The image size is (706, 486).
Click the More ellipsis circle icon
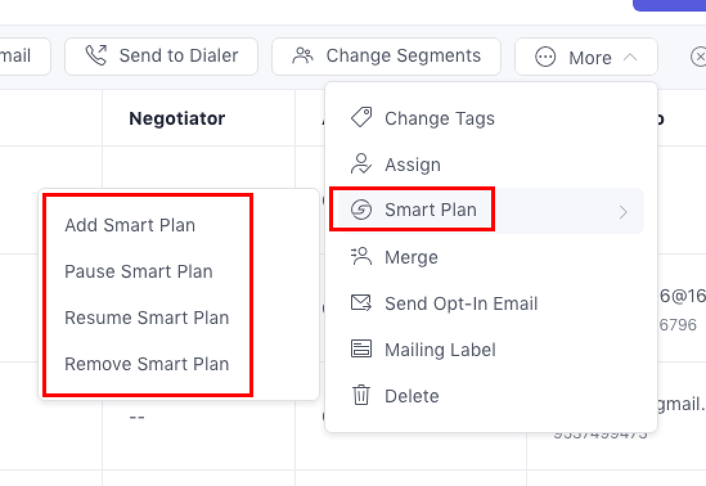pyautogui.click(x=545, y=57)
